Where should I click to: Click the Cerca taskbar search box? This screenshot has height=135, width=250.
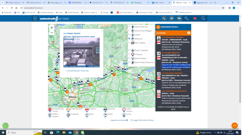tap(24, 132)
